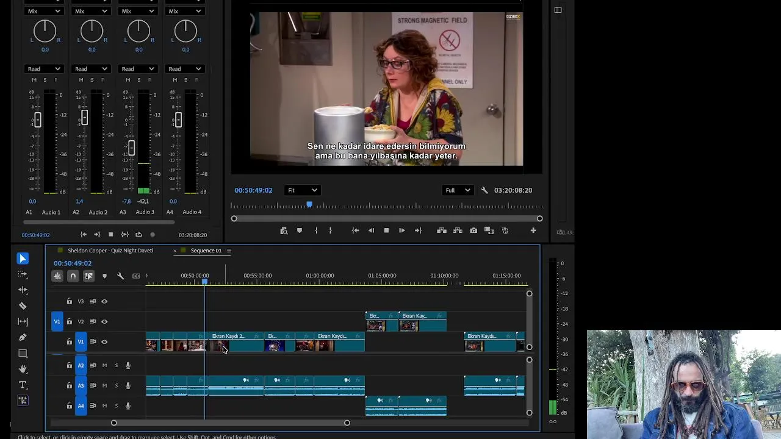
Task: Click the Extract button in program monitor
Action: tap(458, 230)
